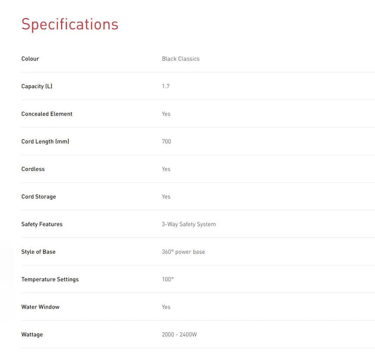Click the Temperature Settings label
375x353 pixels.
[x=50, y=279]
